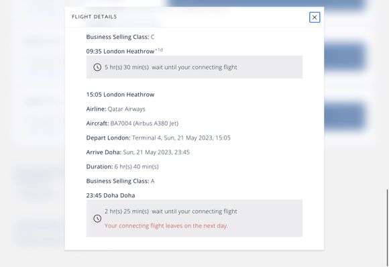This screenshot has width=389, height=267.
Task: Close the Flight Details dialog
Action: coord(315,17)
